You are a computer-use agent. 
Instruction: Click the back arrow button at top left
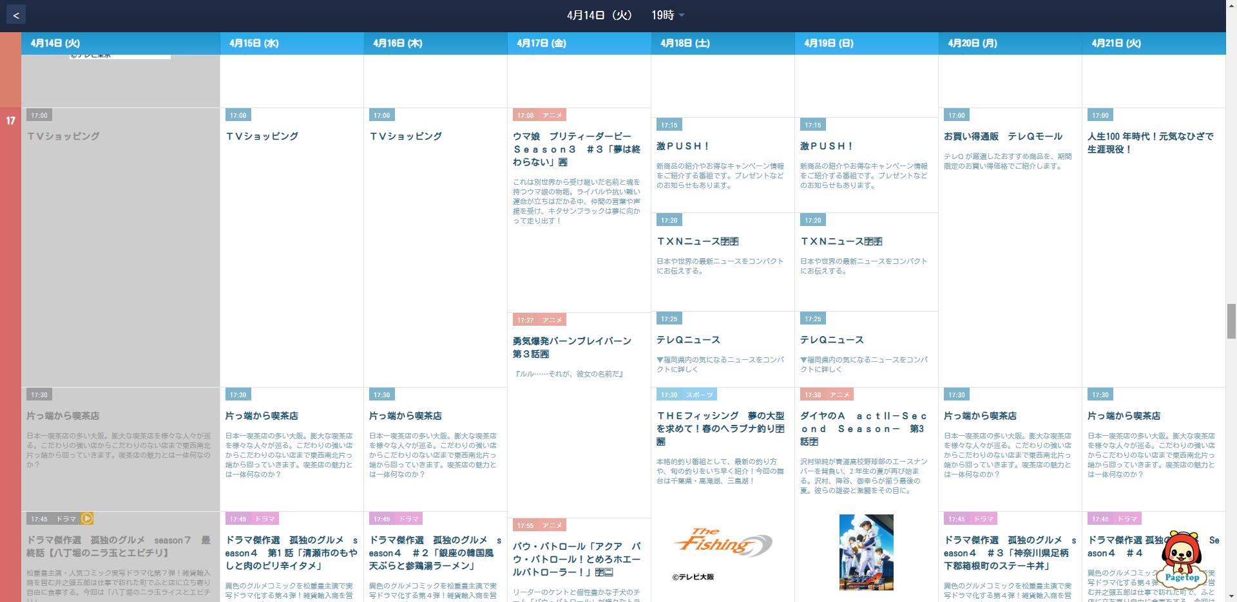[16, 15]
